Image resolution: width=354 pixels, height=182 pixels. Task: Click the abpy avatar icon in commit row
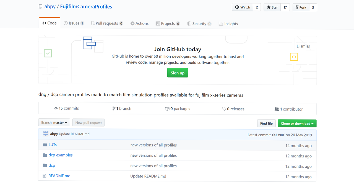[x=46, y=134]
